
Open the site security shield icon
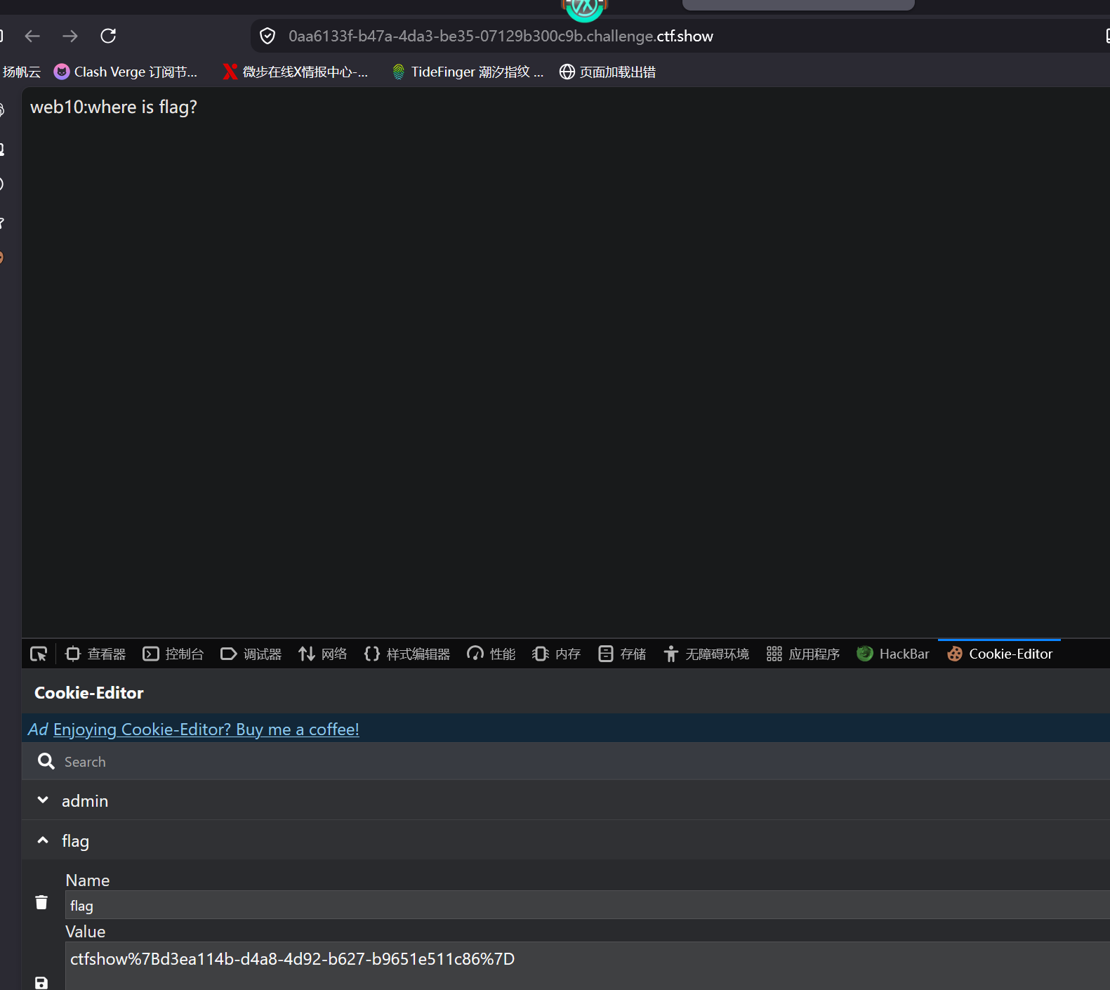click(x=267, y=36)
